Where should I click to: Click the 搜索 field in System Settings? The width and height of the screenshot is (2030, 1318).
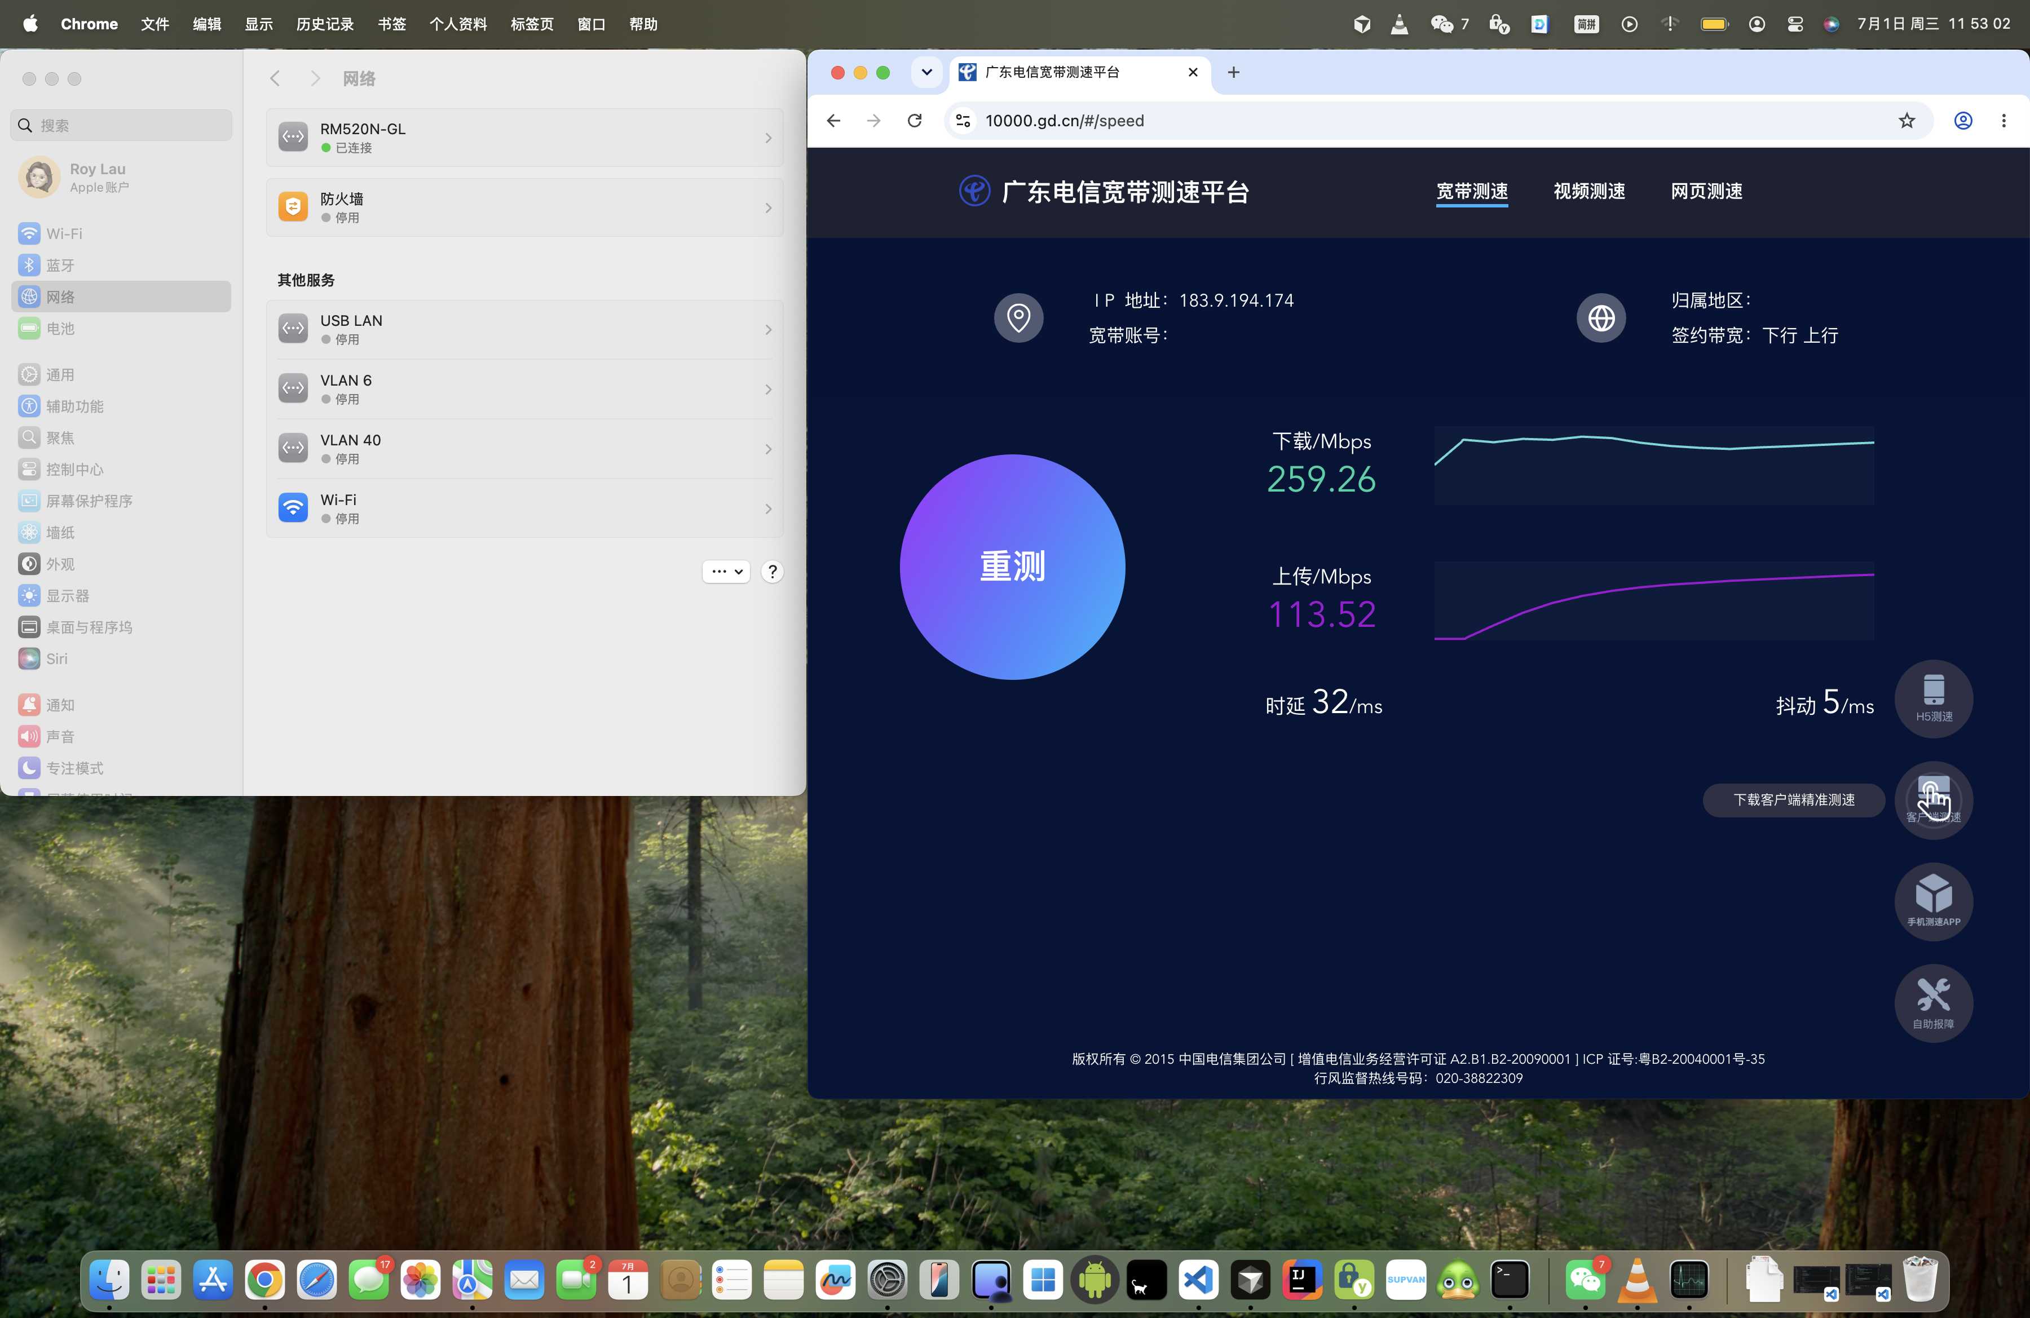click(x=121, y=125)
